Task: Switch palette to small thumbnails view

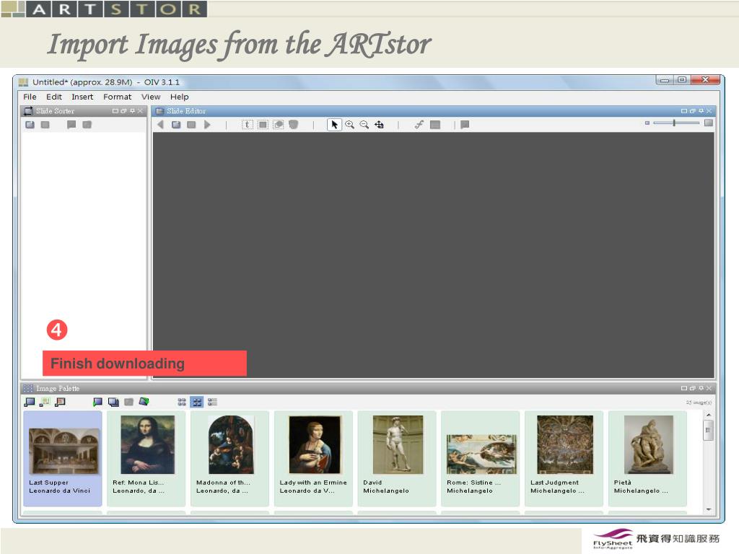Action: [182, 402]
